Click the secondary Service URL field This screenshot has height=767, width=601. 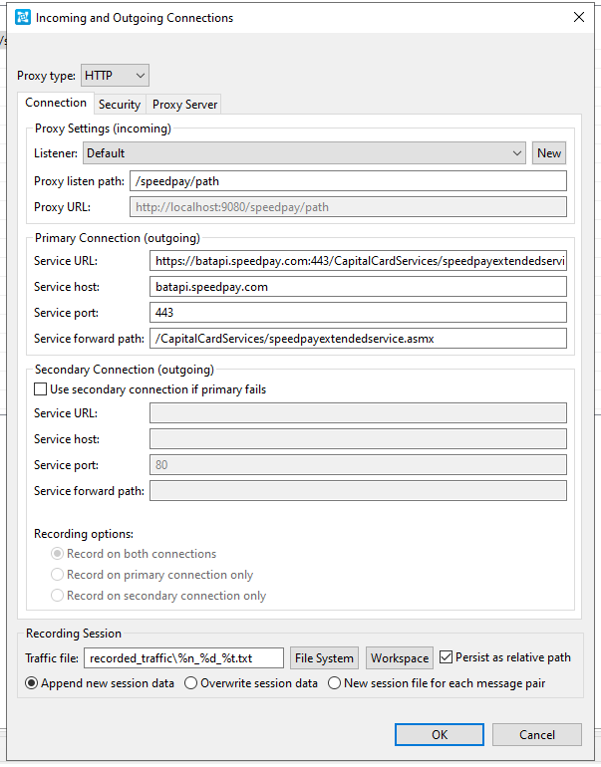point(358,412)
